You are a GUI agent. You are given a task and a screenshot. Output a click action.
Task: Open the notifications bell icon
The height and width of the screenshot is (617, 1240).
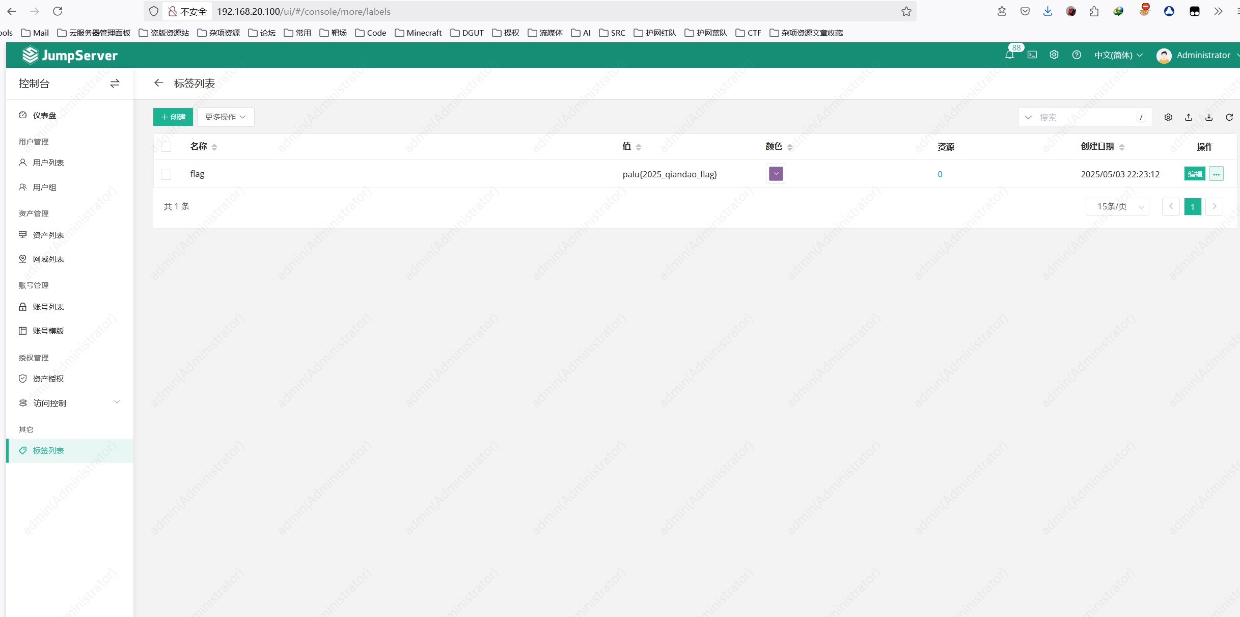(x=1009, y=55)
